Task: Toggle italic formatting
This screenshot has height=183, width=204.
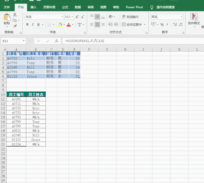Action: click(x=33, y=25)
